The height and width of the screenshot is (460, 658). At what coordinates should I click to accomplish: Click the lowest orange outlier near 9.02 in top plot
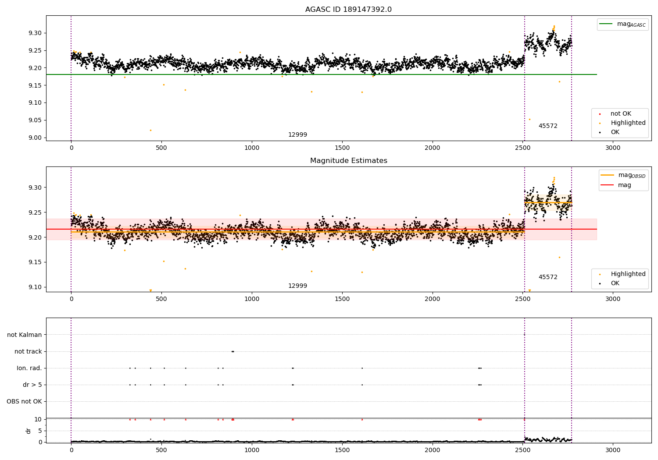coord(150,130)
